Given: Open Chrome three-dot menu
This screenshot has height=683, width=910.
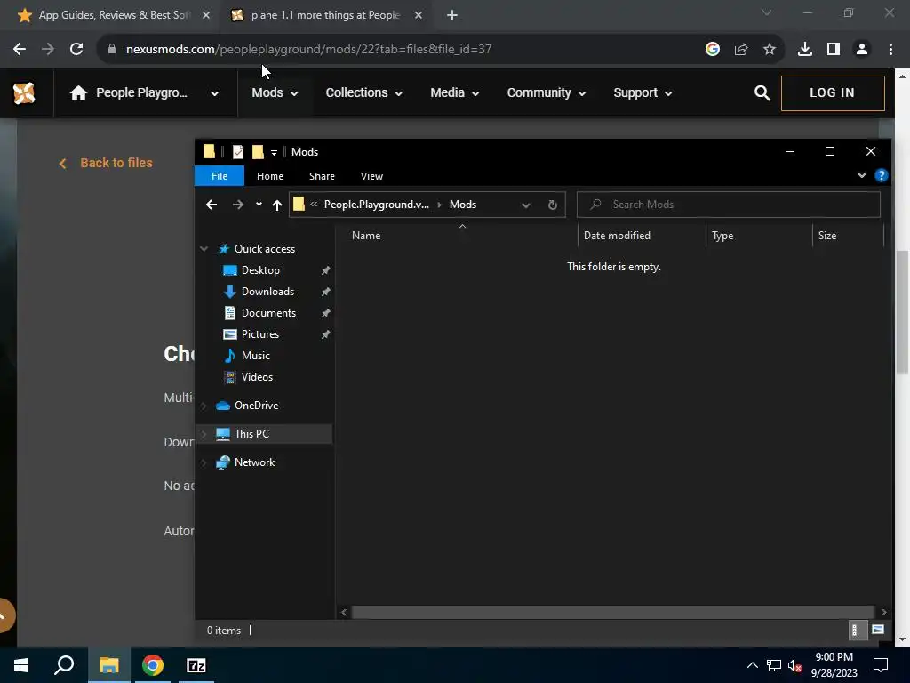Looking at the screenshot, I should tap(890, 49).
